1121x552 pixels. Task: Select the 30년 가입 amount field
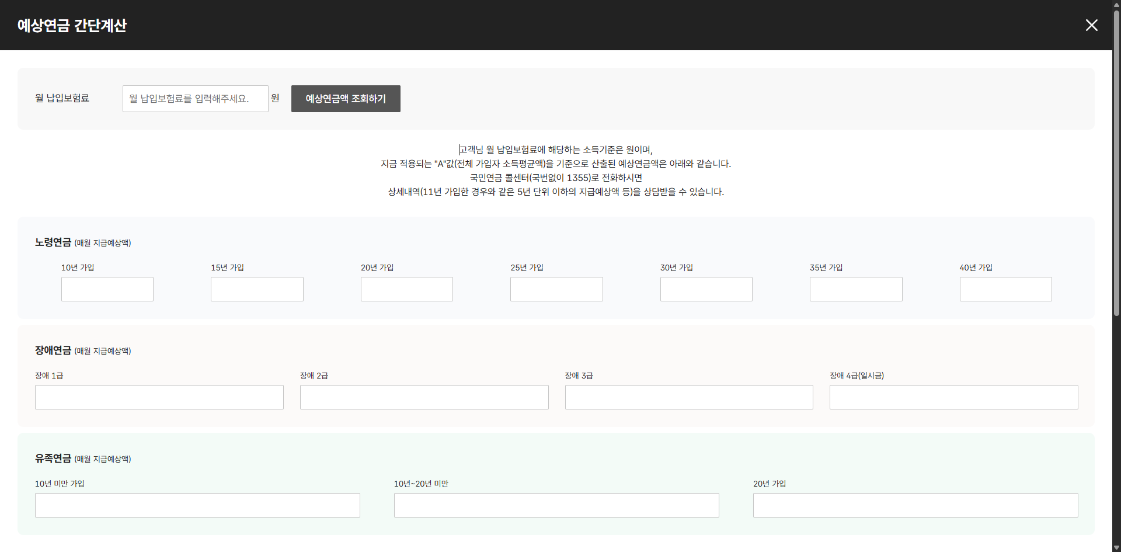[x=706, y=289]
